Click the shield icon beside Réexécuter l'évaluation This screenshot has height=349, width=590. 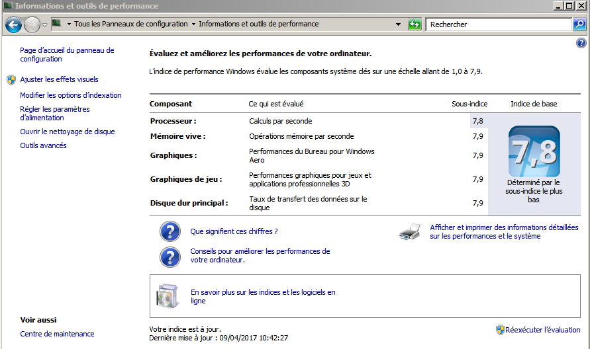pyautogui.click(x=501, y=330)
